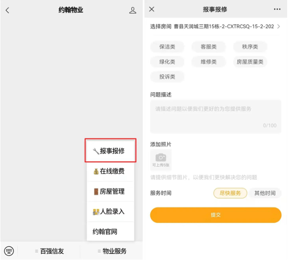Select the 保洁类 category
The width and height of the screenshot is (288, 260).
click(167, 47)
